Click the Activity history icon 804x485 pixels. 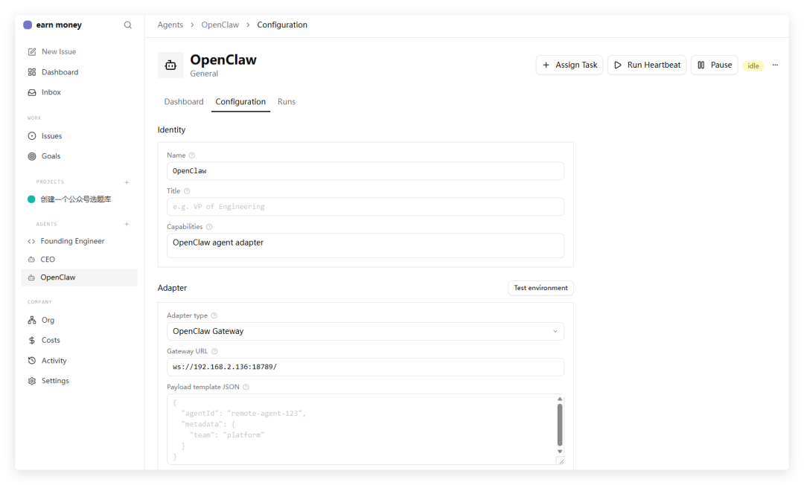pyautogui.click(x=32, y=361)
